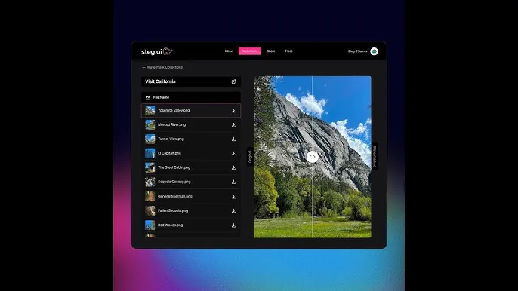Open the Yosemite Valley.png thumbnail
This screenshot has height=291, width=518.
(x=150, y=110)
